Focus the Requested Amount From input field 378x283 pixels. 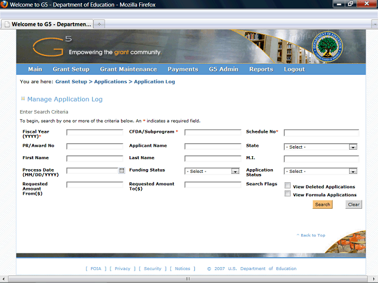[94, 185]
